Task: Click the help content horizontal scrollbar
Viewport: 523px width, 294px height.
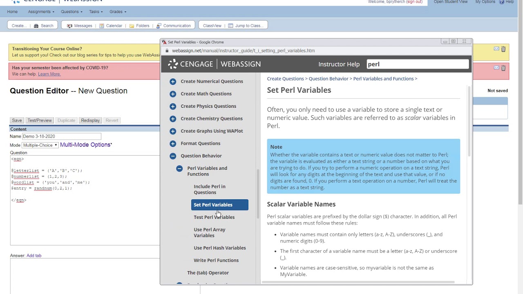Action: coord(358,282)
